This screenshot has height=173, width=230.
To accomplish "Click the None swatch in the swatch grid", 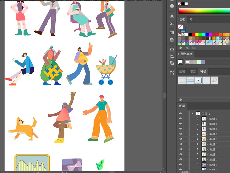I will 180,35.
